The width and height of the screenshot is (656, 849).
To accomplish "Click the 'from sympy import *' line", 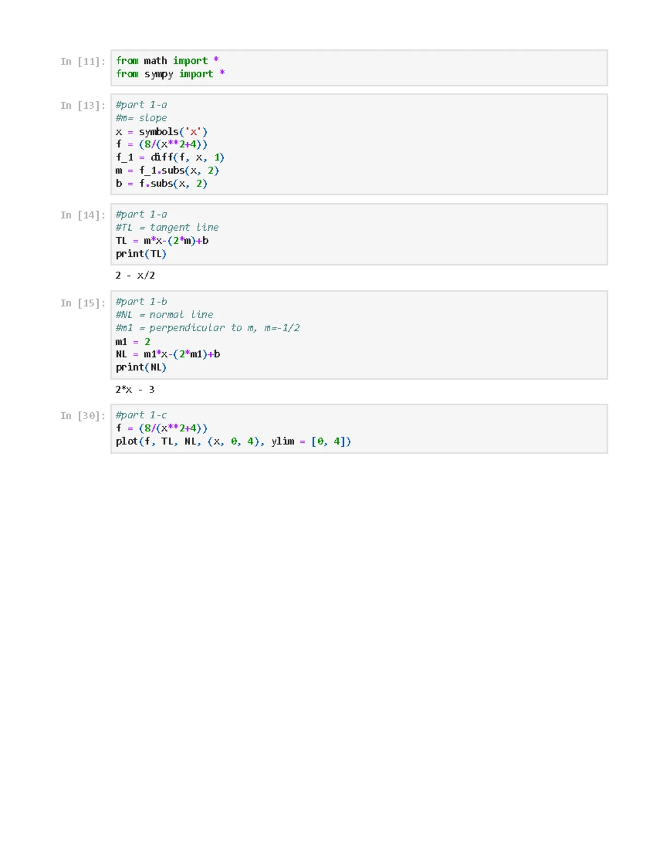I will click(x=170, y=74).
